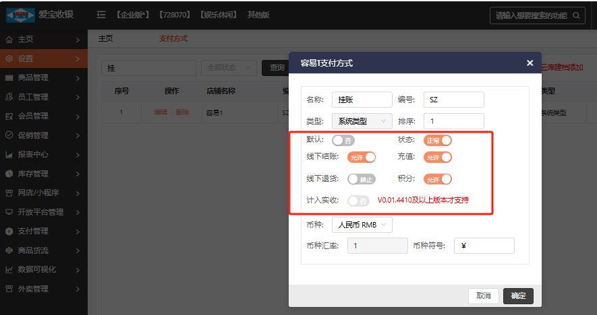Click the 操作 column header
The image size is (597, 315).
coord(171,91)
